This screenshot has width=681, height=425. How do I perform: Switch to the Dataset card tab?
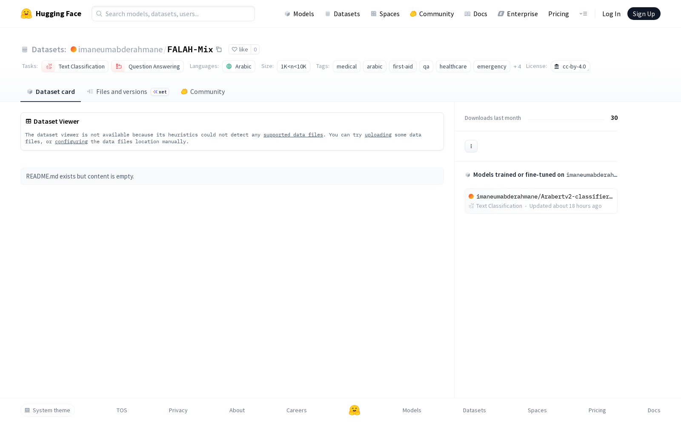click(51, 92)
